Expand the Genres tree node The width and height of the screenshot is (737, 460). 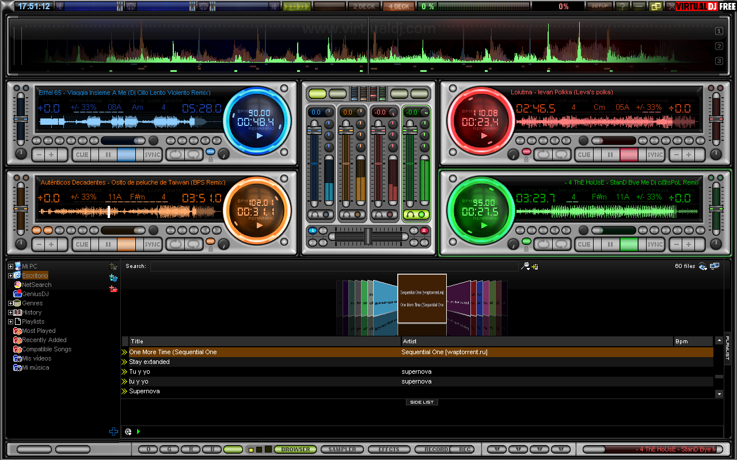(x=10, y=303)
